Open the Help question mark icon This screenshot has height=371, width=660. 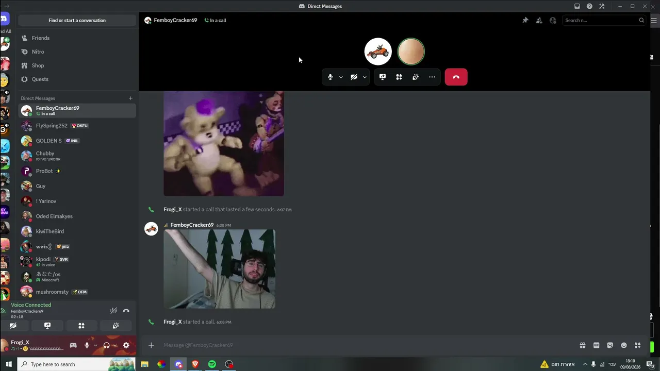tap(589, 6)
